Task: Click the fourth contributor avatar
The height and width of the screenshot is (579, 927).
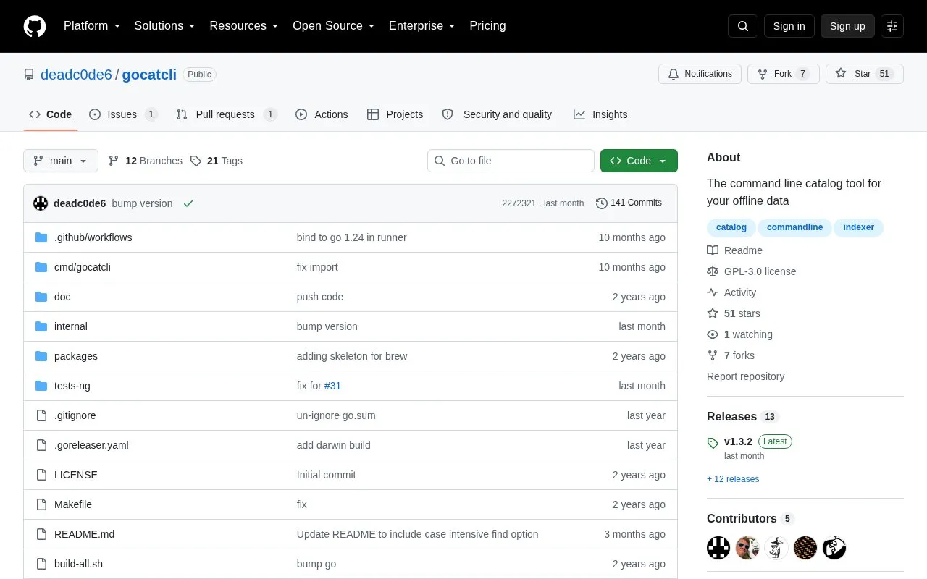Action: (x=805, y=548)
